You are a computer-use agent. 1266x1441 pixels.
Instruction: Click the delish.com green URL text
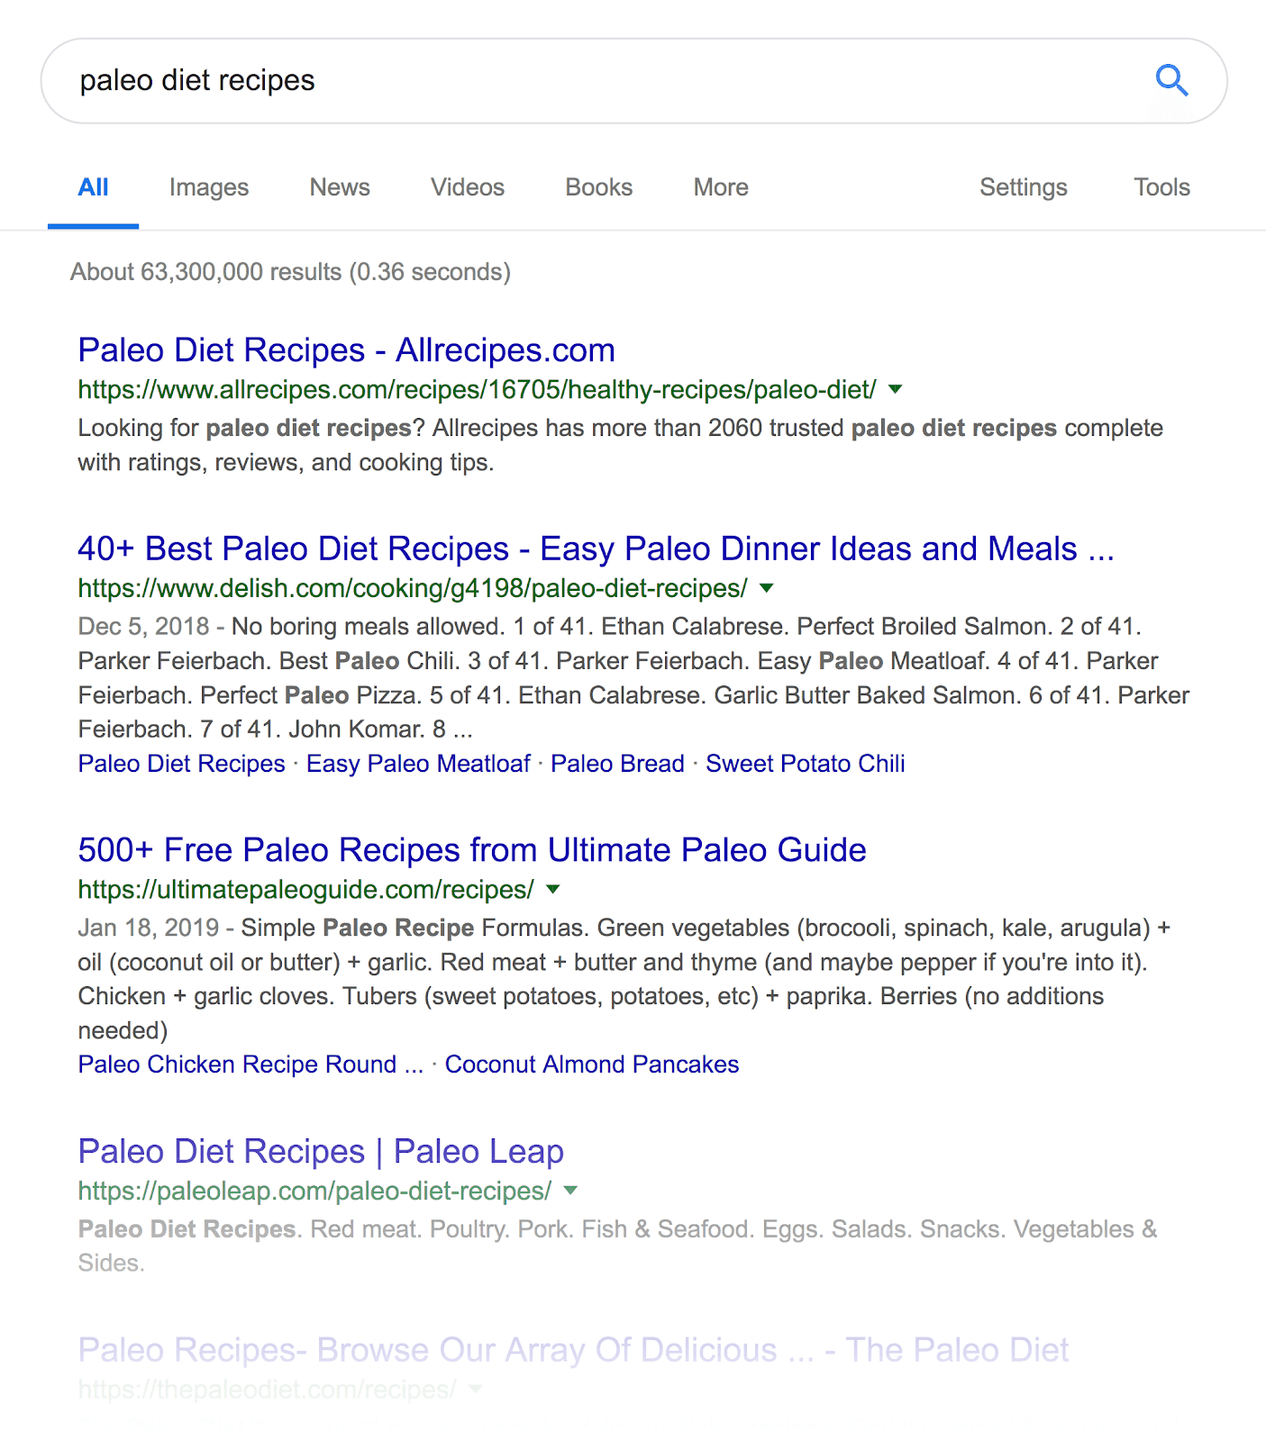pos(413,589)
